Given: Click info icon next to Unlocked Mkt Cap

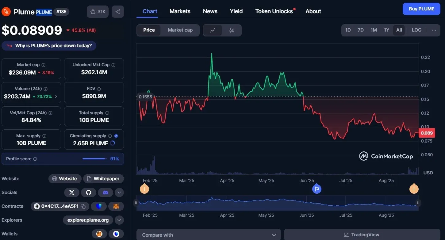Looking at the screenshot, I should click(113, 65).
